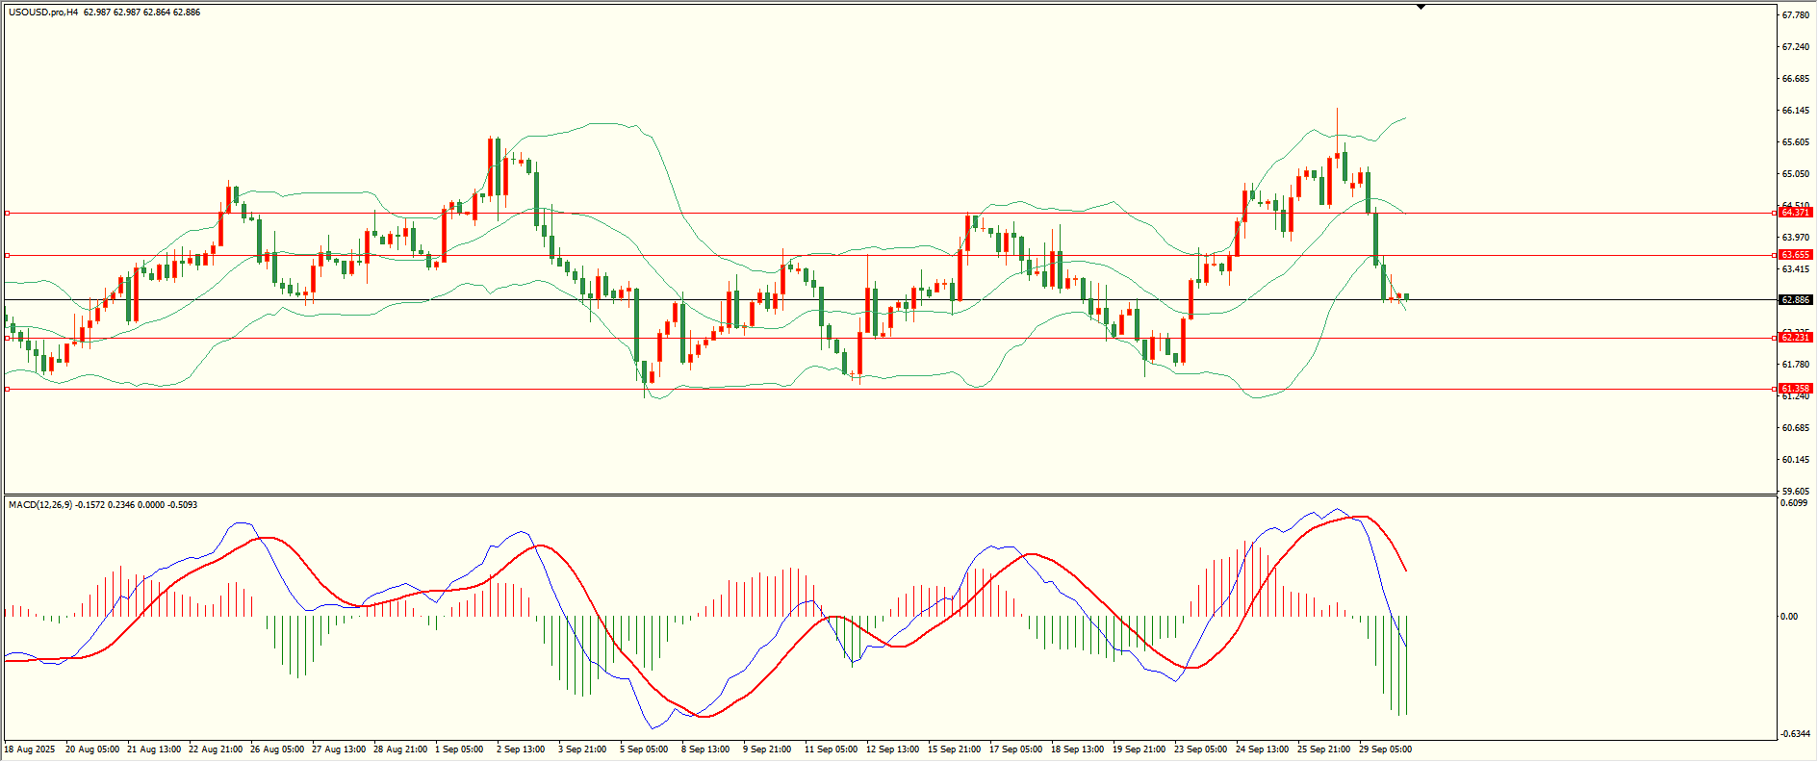The width and height of the screenshot is (1818, 762).
Task: Click the 67.780 price scale label
Action: 1795,15
